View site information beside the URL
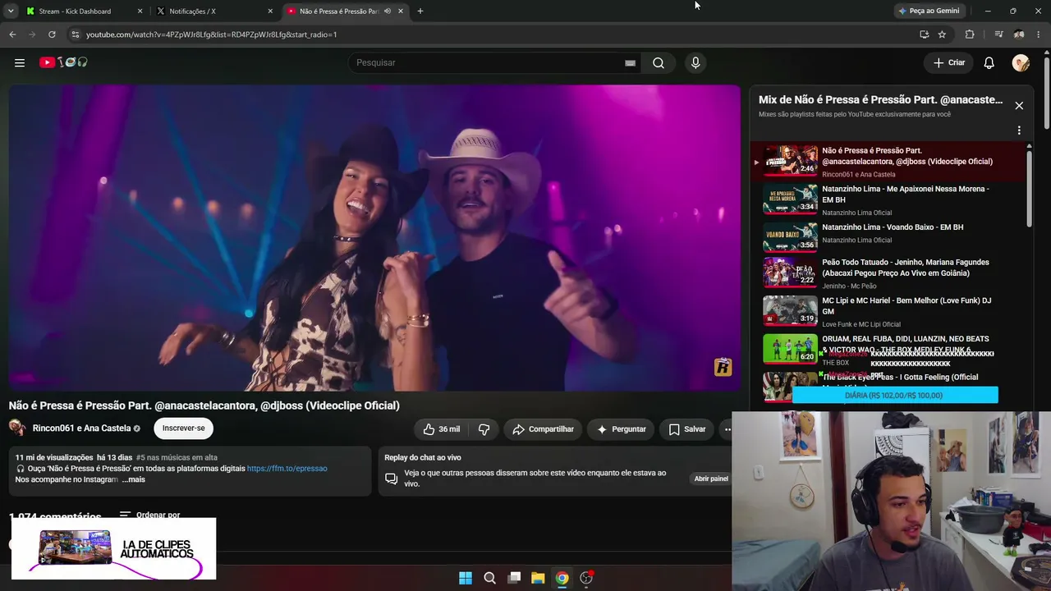1051x591 pixels. pos(75,34)
